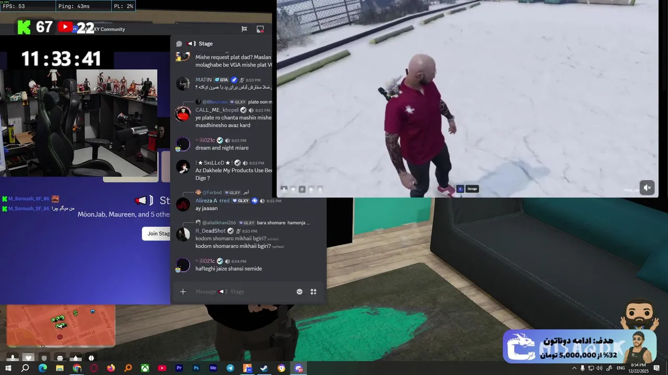Open Adobe Media Encoder from taskbar
This screenshot has height=375, width=668.
click(x=213, y=368)
